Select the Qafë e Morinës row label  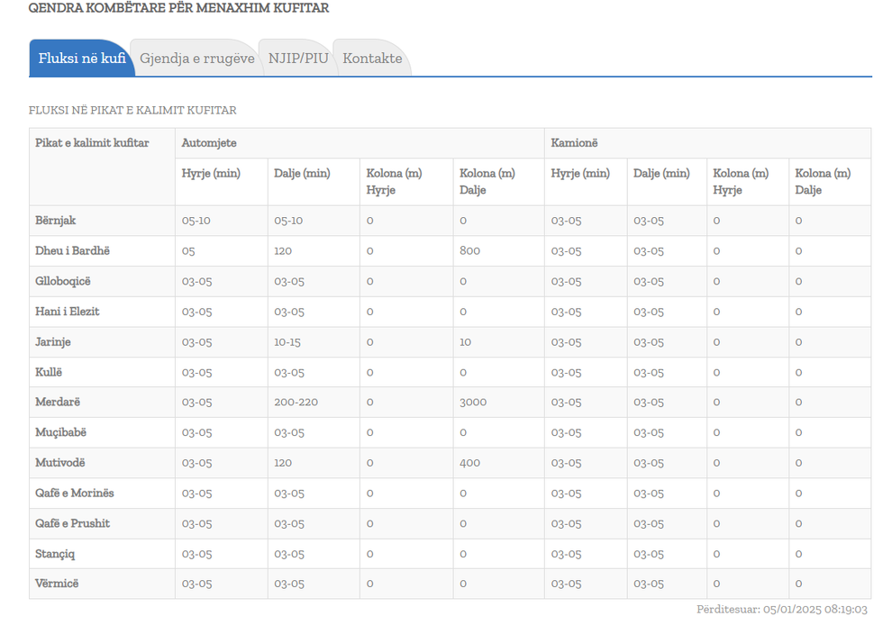coord(75,493)
